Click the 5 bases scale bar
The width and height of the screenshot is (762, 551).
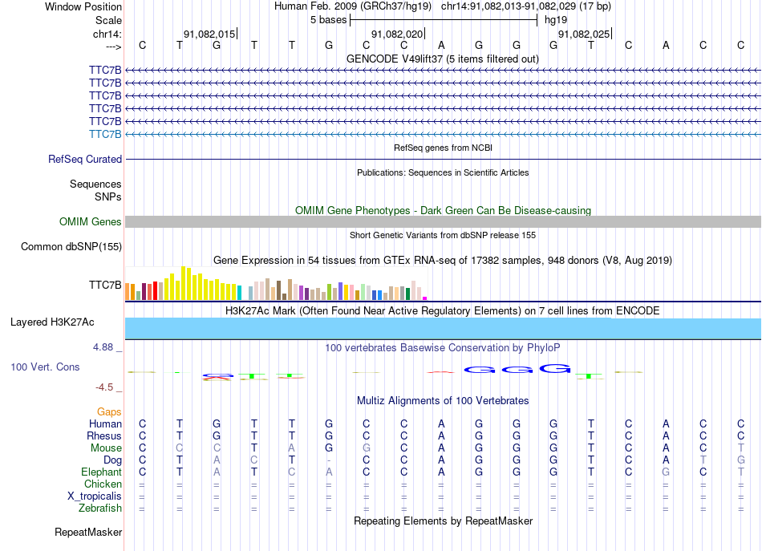click(x=444, y=20)
